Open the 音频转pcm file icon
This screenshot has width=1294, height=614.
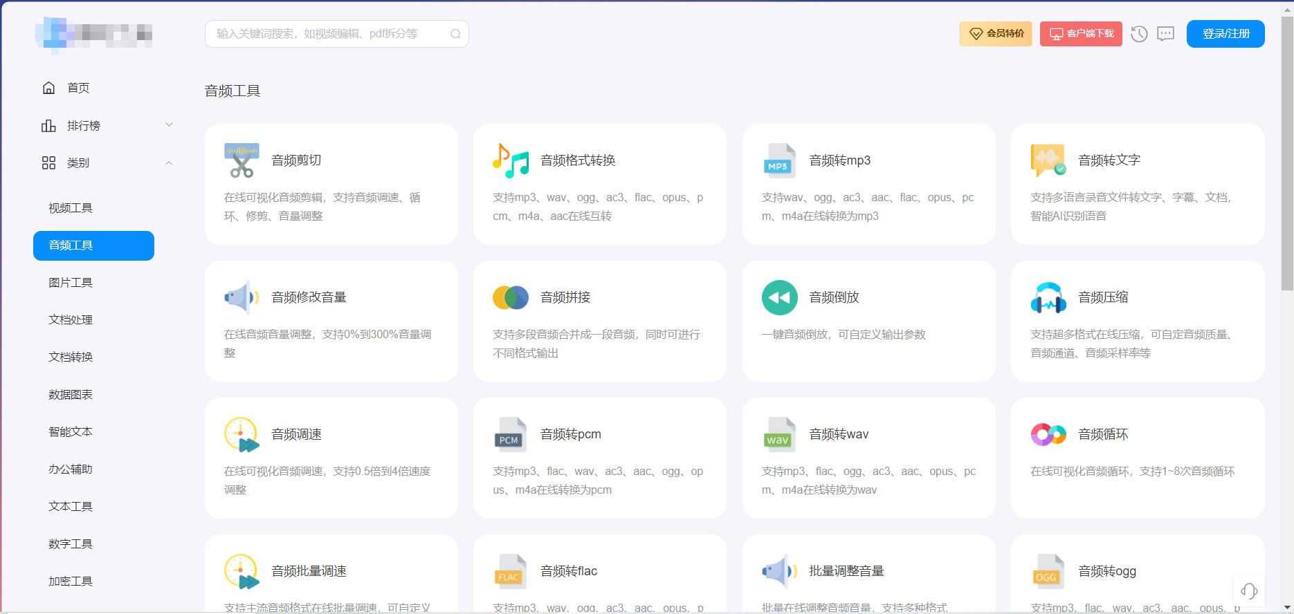[511, 434]
